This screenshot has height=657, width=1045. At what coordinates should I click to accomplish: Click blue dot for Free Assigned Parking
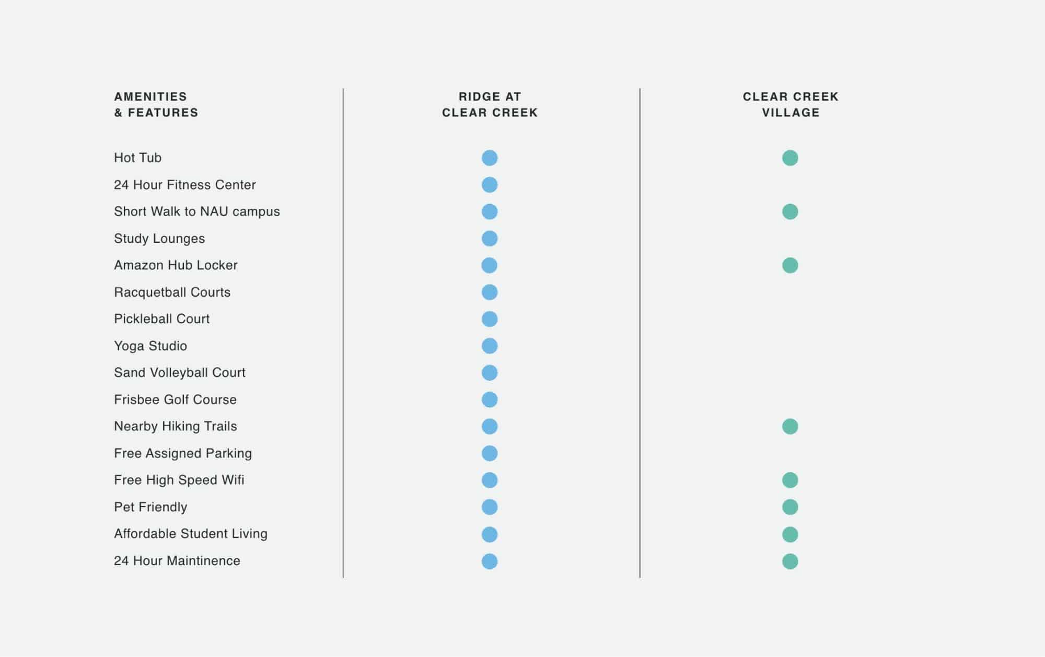(x=490, y=453)
